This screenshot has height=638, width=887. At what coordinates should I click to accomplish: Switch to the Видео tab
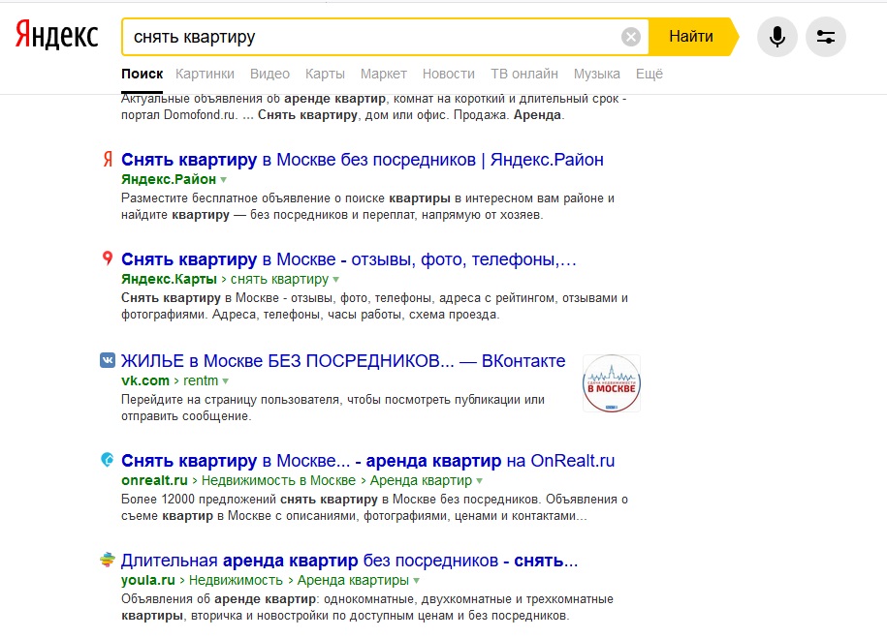pos(269,74)
